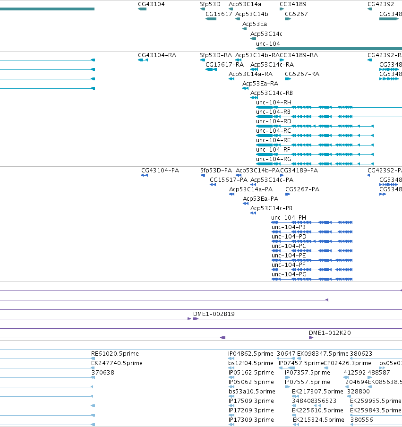Click the CG43104 gene label

tap(151, 4)
